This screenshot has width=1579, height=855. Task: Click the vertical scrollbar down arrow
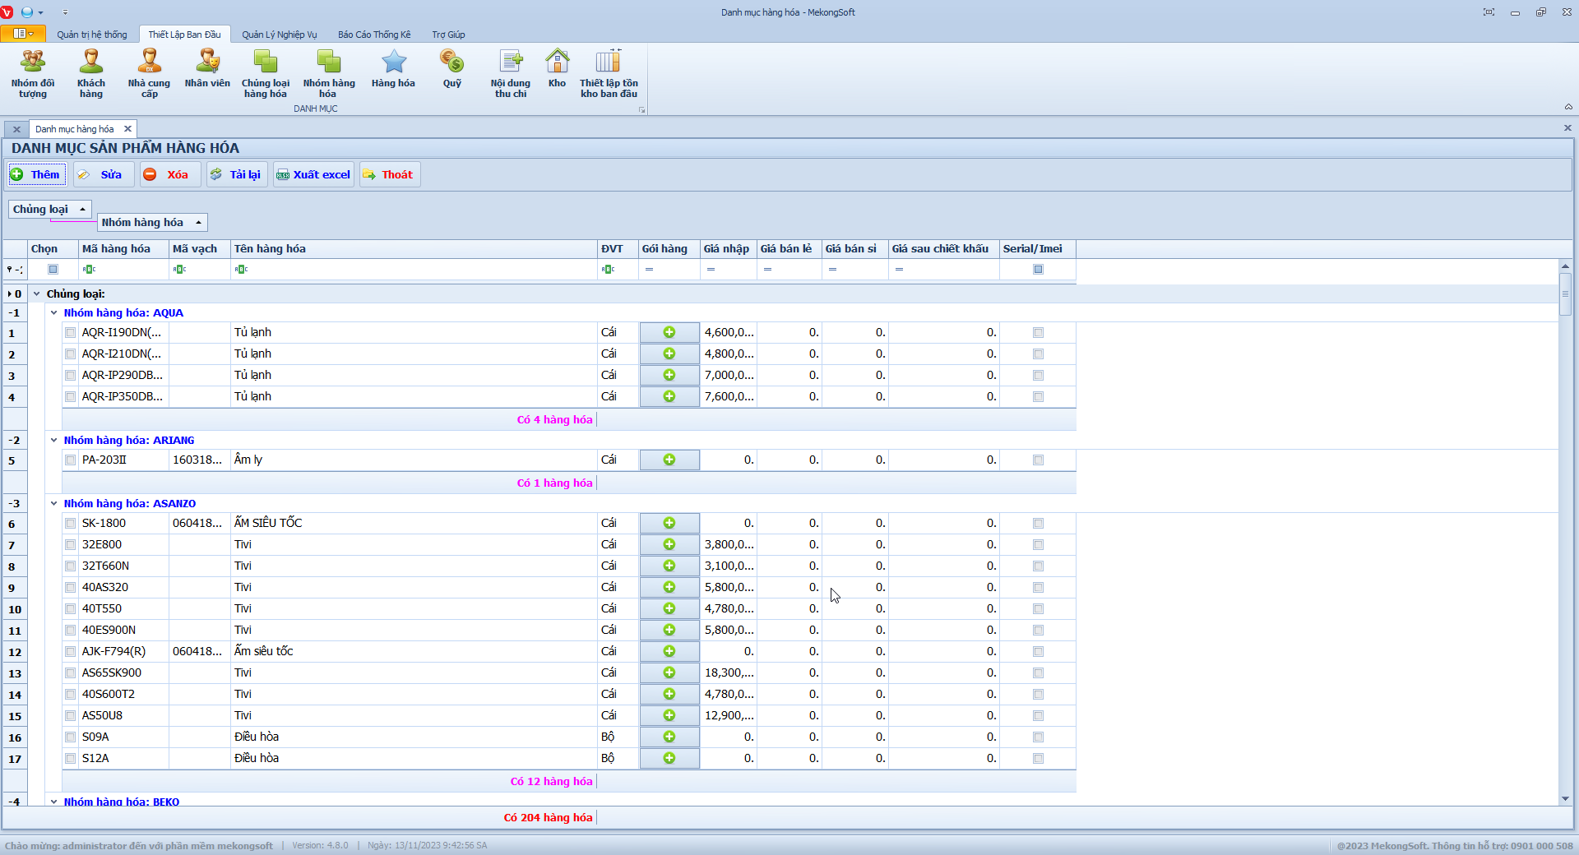tap(1565, 798)
